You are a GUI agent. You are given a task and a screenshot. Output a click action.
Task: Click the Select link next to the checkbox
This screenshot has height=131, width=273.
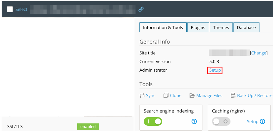tap(21, 9)
